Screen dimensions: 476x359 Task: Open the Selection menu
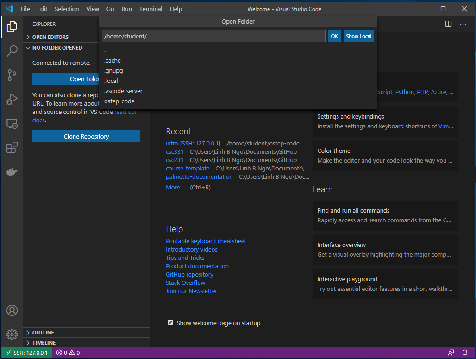pos(67,9)
